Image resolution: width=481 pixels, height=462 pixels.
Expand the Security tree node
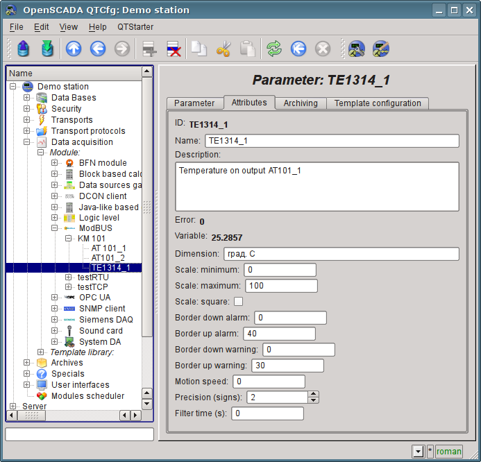[27, 109]
